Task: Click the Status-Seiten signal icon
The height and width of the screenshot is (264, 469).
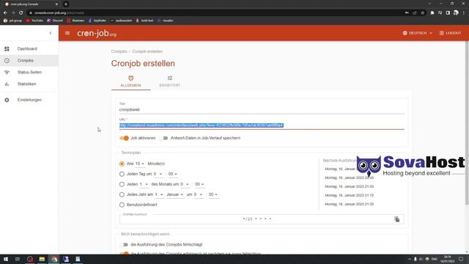Action: click(7, 72)
